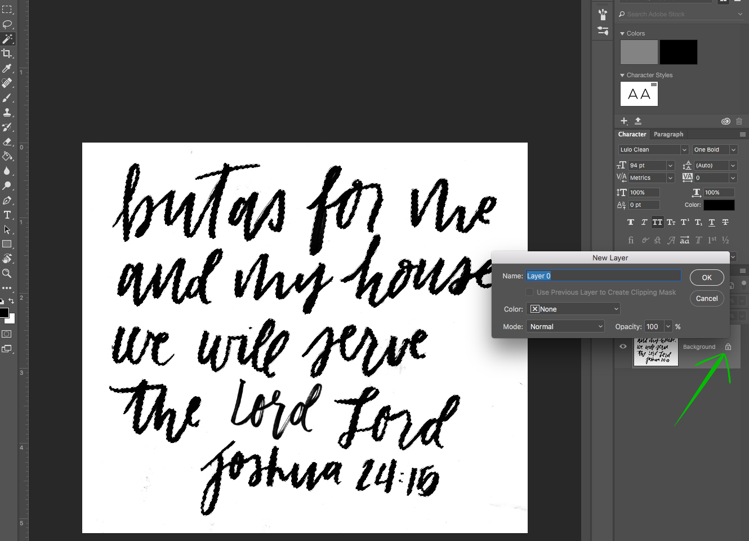Select the Clone Stamp tool
The image size is (749, 541).
click(7, 112)
